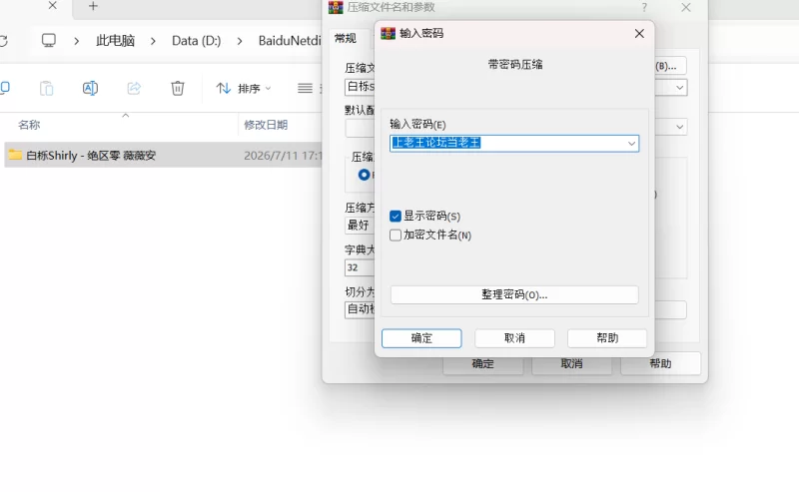Click the computer monitor icon in address bar
Viewport: 799px width, 492px height.
49,40
